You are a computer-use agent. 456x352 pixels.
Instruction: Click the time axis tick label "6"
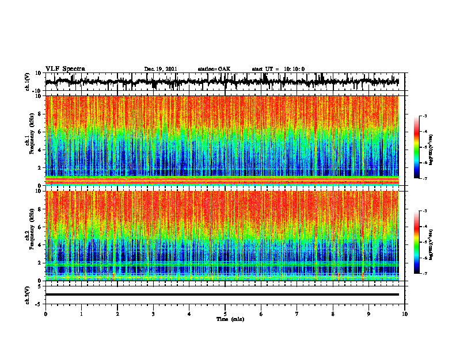[x=261, y=314]
